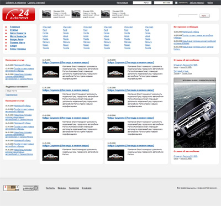The width and height of the screenshot is (221, 206).
Task: Click the site search input box
Action: click(188, 16)
